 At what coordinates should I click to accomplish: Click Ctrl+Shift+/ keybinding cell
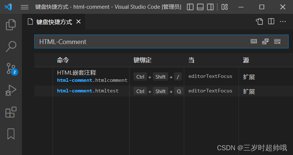tap(158, 76)
